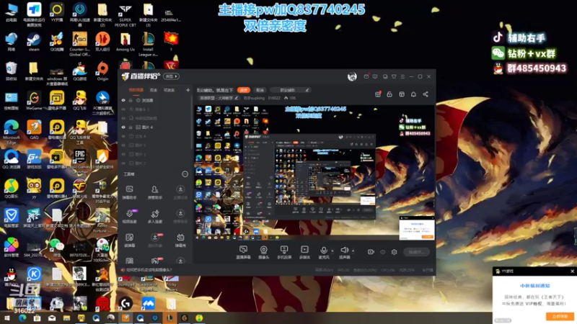Image resolution: width=577 pixels, height=324 pixels.
Task: Click the grey cancel button beside the title
Action: [260, 90]
